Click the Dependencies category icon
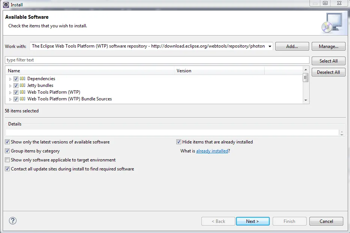 click(x=23, y=79)
